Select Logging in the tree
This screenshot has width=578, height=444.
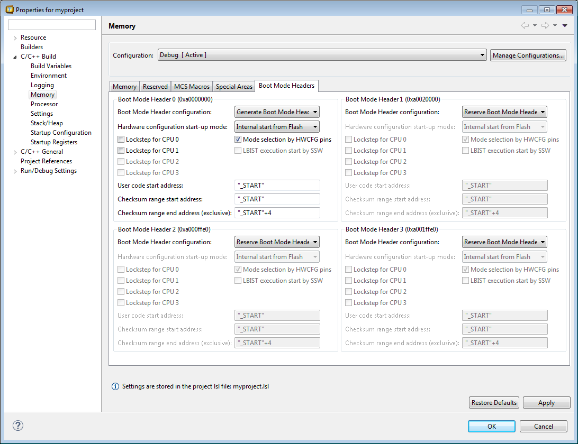point(42,85)
